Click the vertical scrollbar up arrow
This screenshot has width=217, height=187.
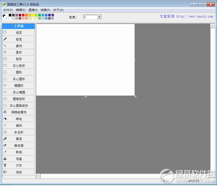212,26
